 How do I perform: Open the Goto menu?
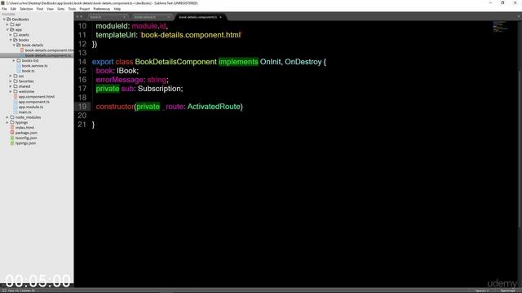(61, 9)
